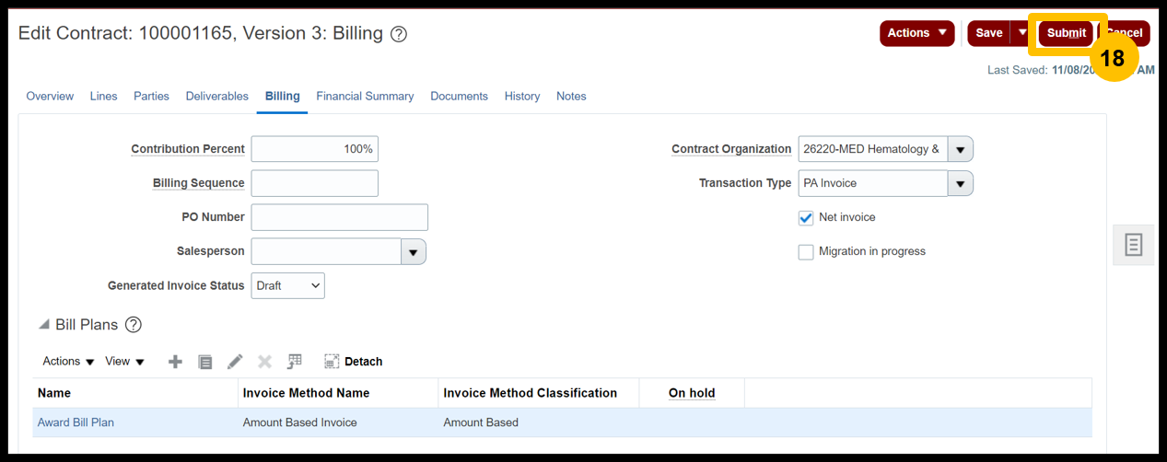
Task: Switch to the Documents tab
Action: (459, 97)
